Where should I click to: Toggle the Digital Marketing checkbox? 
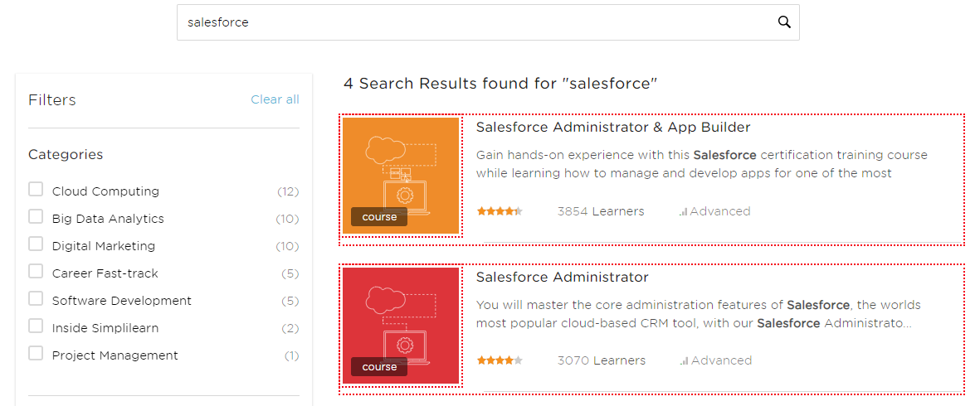(x=36, y=244)
